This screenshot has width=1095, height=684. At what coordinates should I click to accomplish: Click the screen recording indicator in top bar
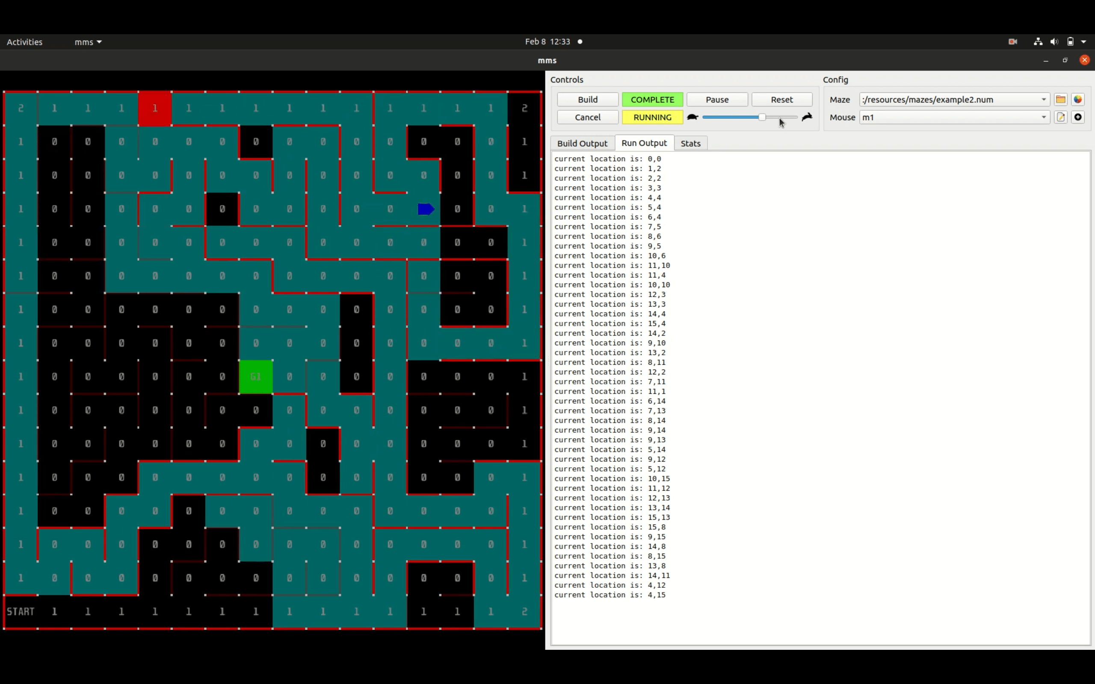click(x=1012, y=41)
